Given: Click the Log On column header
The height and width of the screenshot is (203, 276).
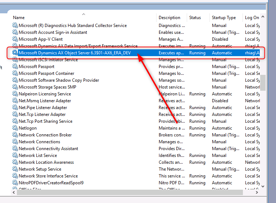Looking at the screenshot, I should 252,18.
